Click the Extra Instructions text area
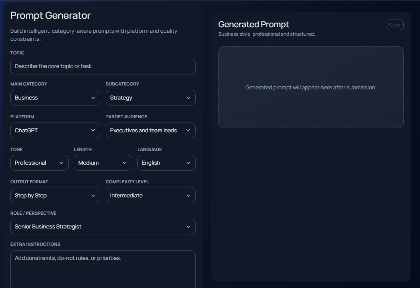 tap(103, 269)
